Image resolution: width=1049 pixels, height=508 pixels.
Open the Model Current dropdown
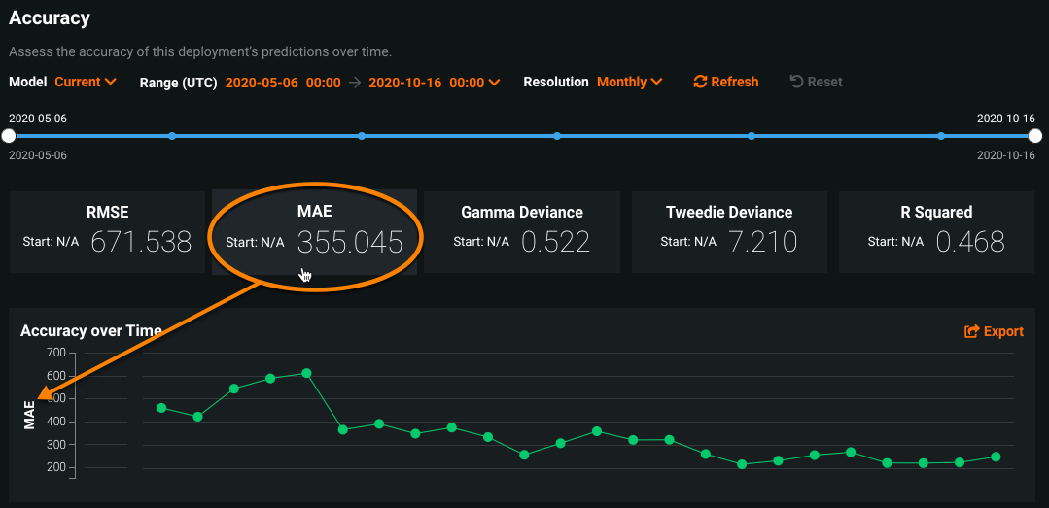pyautogui.click(x=86, y=83)
